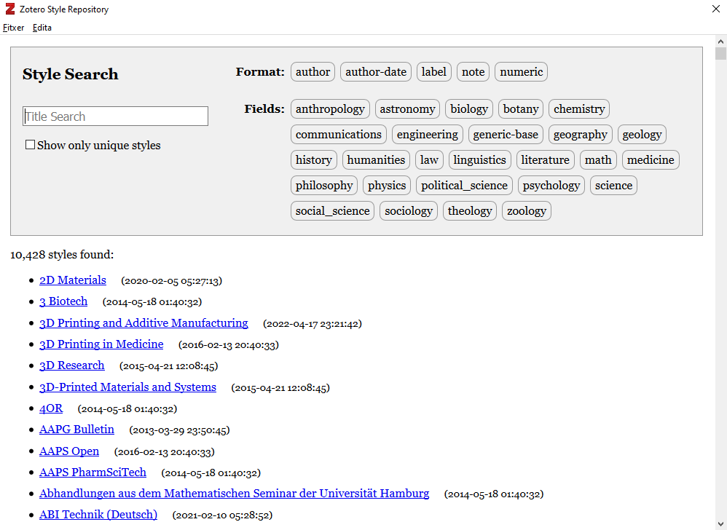Select the label format filter
Screen dimensions: 727x530
pyautogui.click(x=434, y=72)
